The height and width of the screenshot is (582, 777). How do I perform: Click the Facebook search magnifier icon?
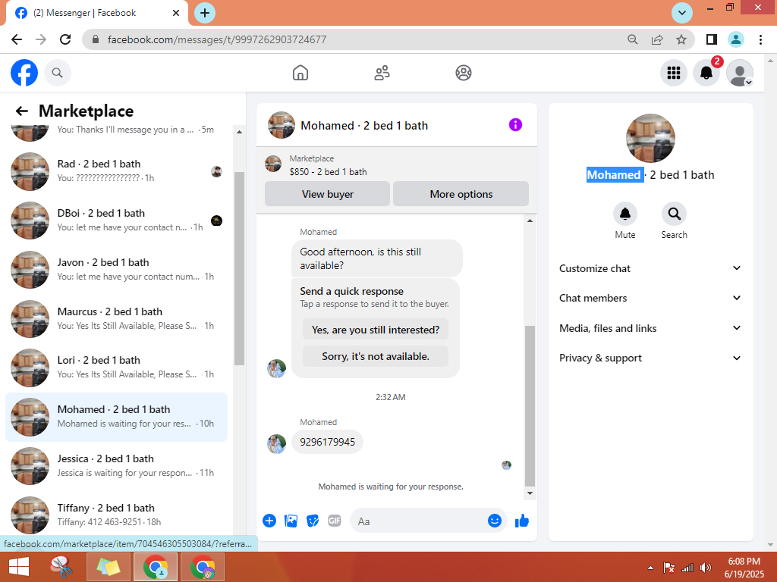tap(58, 73)
